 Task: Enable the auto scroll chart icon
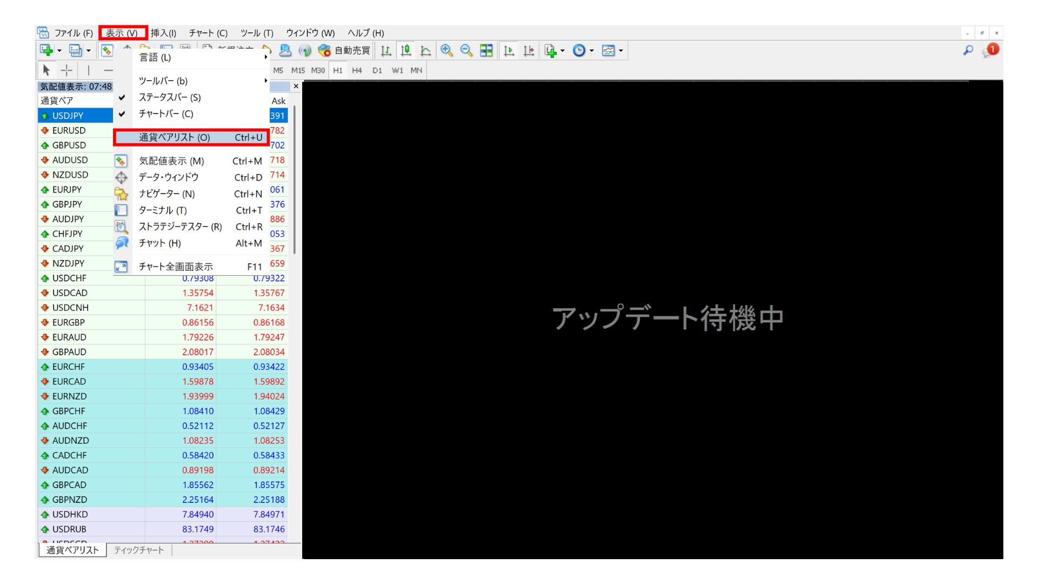click(x=508, y=50)
